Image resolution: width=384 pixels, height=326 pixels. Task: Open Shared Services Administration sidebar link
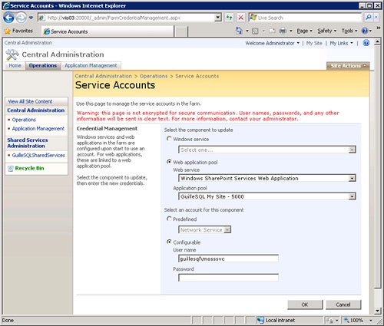click(x=28, y=143)
